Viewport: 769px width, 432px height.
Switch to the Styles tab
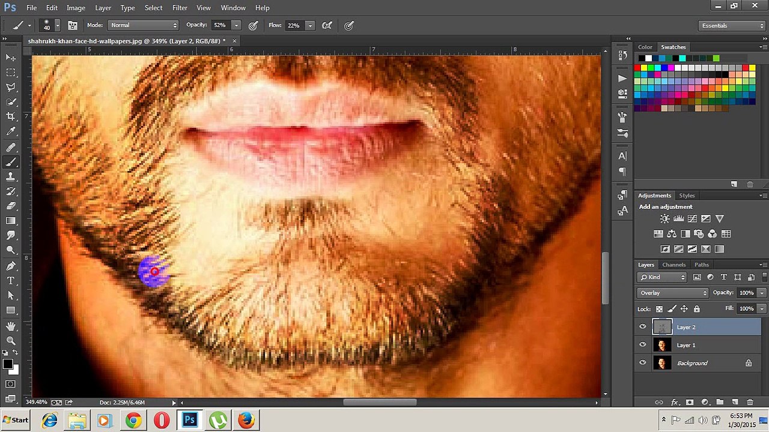687,196
